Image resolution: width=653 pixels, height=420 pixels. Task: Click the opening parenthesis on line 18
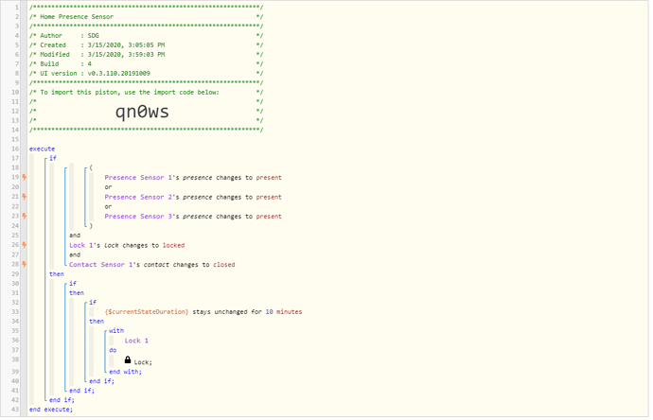click(91, 167)
